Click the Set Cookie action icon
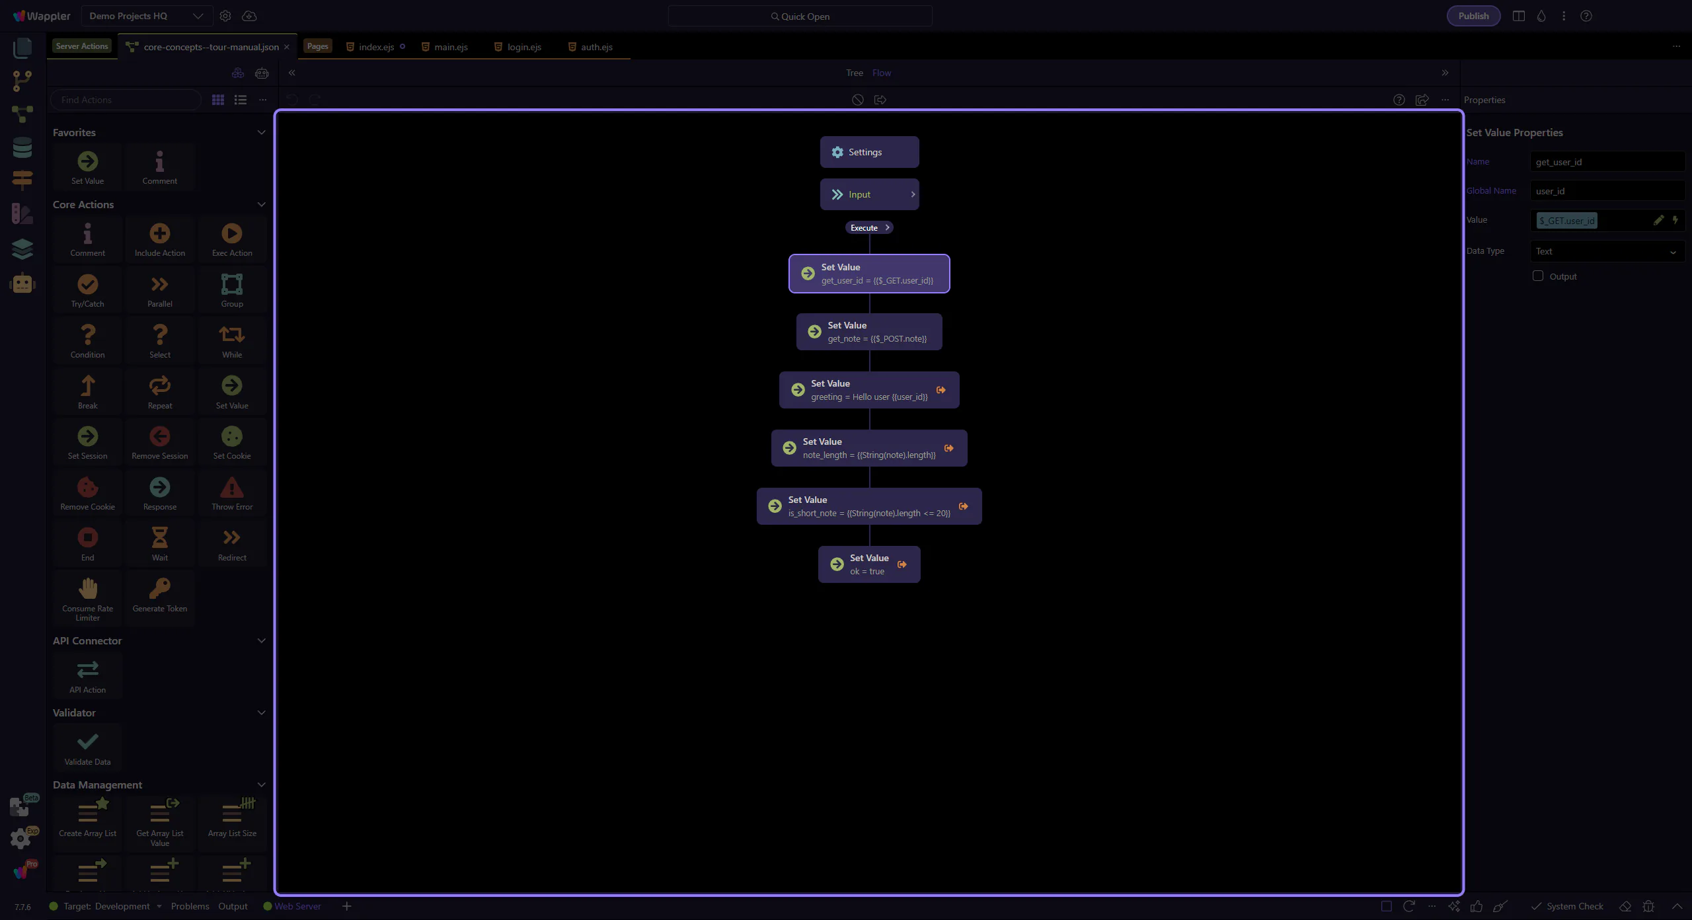Image resolution: width=1692 pixels, height=920 pixels. pyautogui.click(x=231, y=437)
